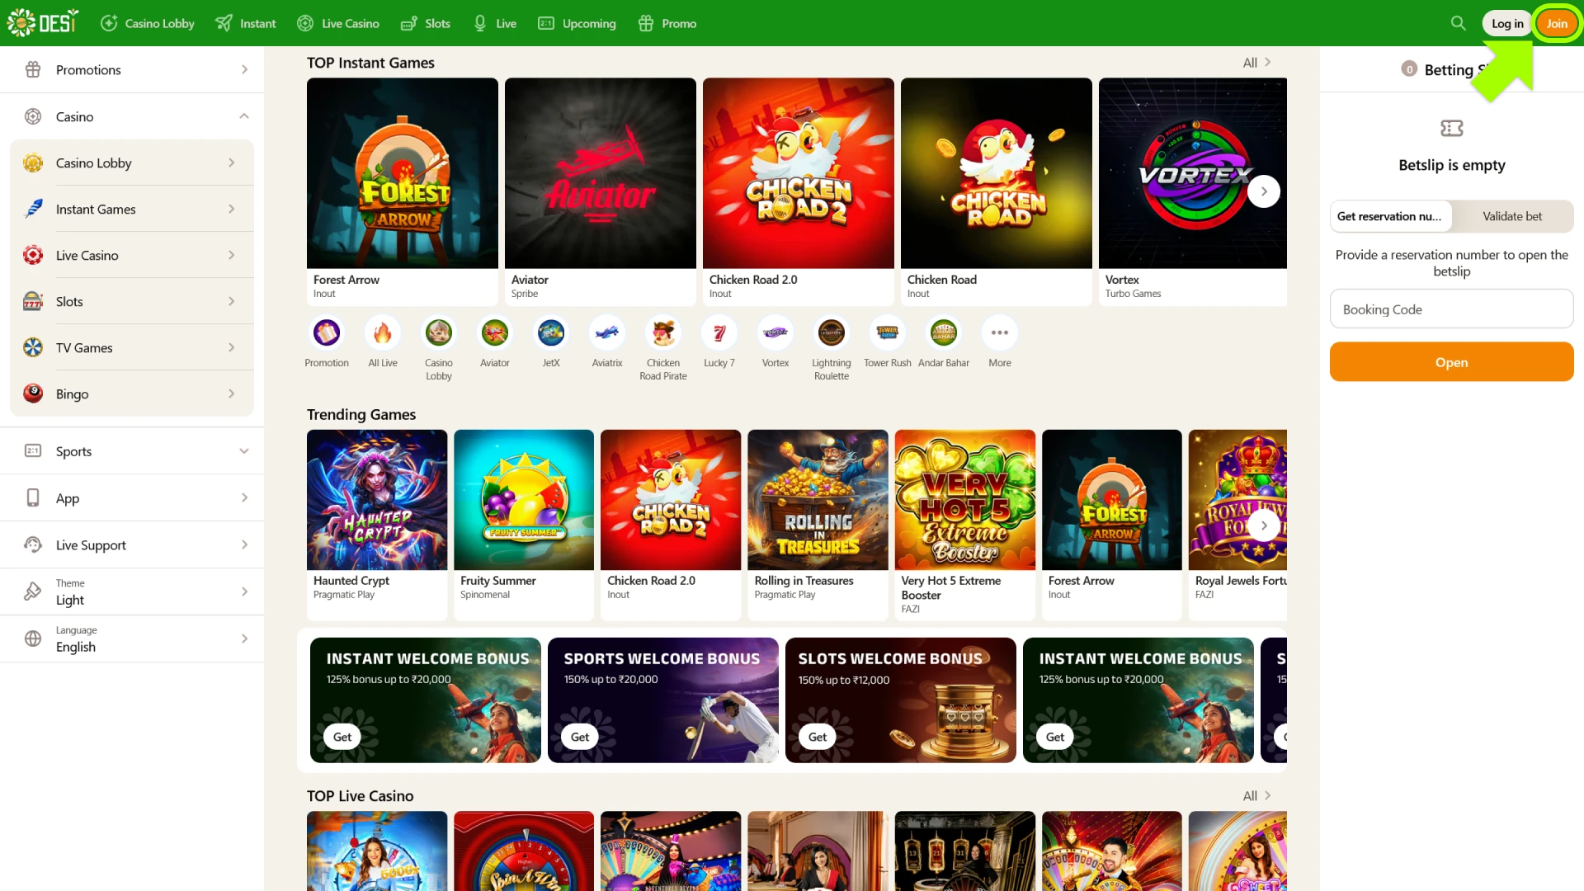1584x891 pixels.
Task: Click the search magnifier icon
Action: [1457, 23]
